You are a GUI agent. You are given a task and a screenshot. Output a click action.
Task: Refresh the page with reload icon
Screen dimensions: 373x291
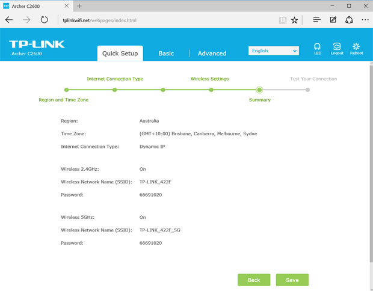(x=45, y=20)
